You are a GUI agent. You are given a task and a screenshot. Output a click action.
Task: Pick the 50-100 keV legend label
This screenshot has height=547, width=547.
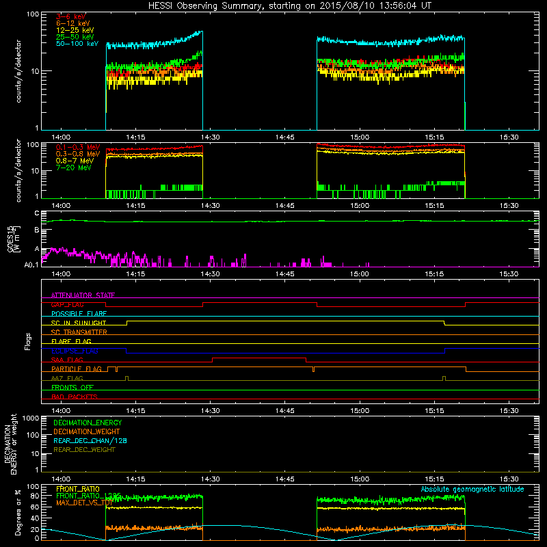click(x=77, y=44)
